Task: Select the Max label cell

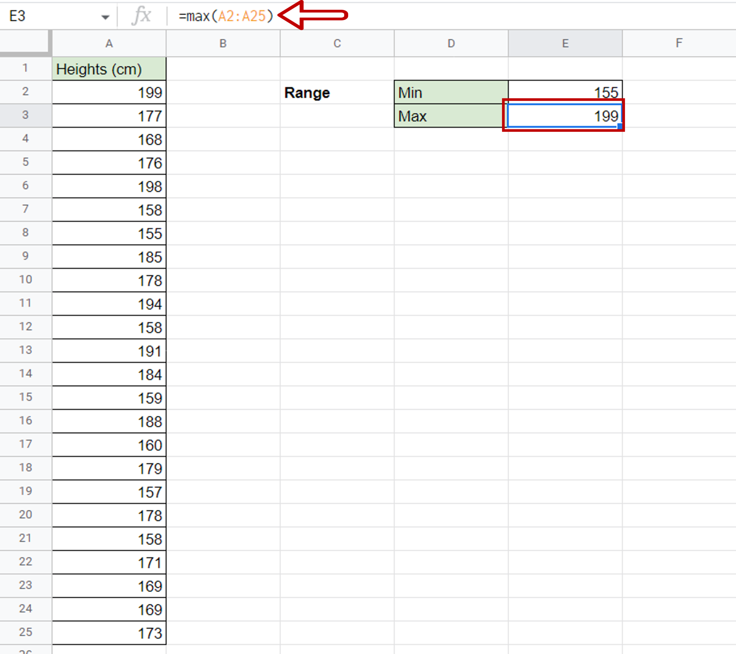Action: 451,116
